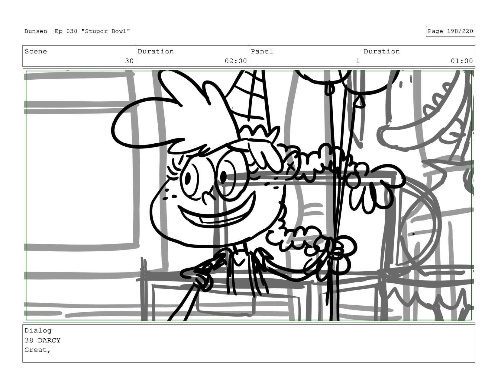Click the header text Bunsen Ep 038 "Stupor Bowl"
Screen dimensions: 498x385
coord(77,31)
